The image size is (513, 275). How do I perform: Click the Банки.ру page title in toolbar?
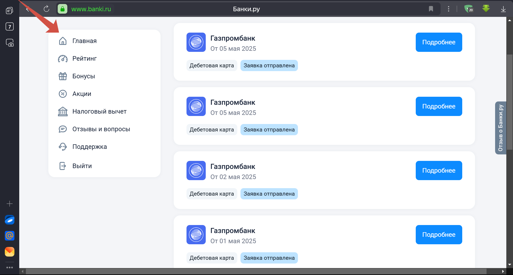pyautogui.click(x=246, y=9)
